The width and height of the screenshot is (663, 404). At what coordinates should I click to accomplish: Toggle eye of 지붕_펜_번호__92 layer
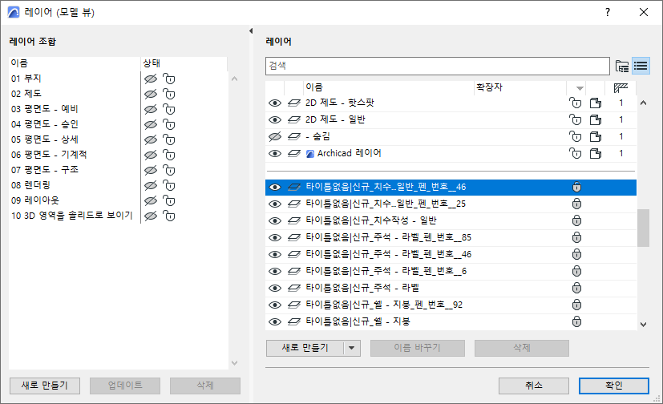[x=275, y=305]
